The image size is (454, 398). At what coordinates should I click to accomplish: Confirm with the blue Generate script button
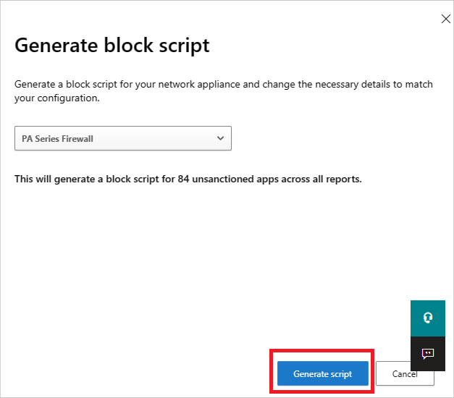coord(322,374)
